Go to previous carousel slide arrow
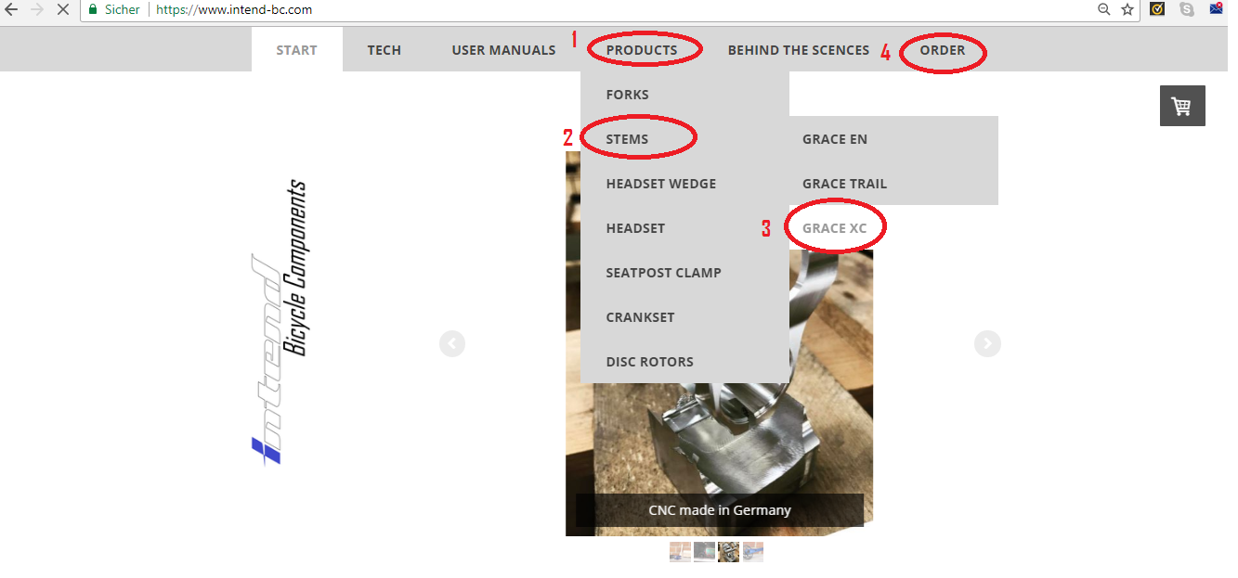 point(452,344)
